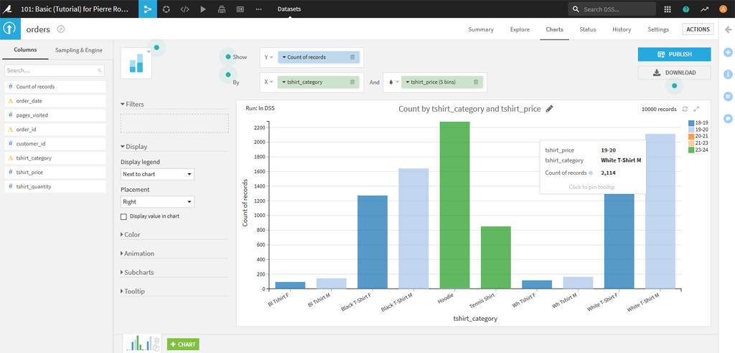
Task: Open the Sampling & Engine tab
Action: point(79,49)
